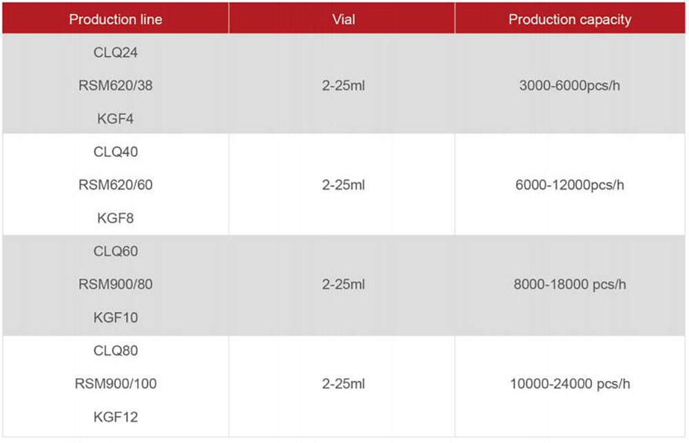689x443 pixels.
Task: Click the Production capacity column header
Action: (569, 19)
